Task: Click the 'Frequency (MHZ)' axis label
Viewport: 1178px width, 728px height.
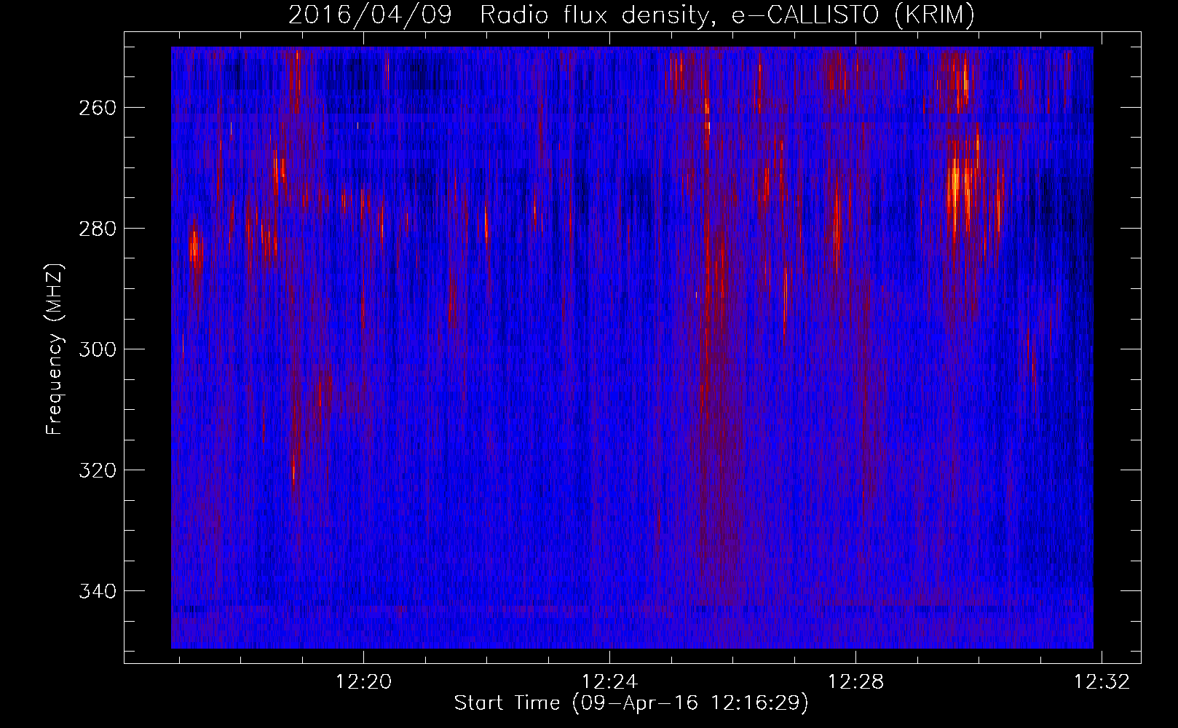Action: click(55, 349)
